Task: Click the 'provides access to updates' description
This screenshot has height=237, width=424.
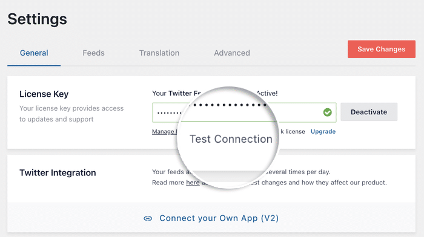Action: tap(71, 114)
